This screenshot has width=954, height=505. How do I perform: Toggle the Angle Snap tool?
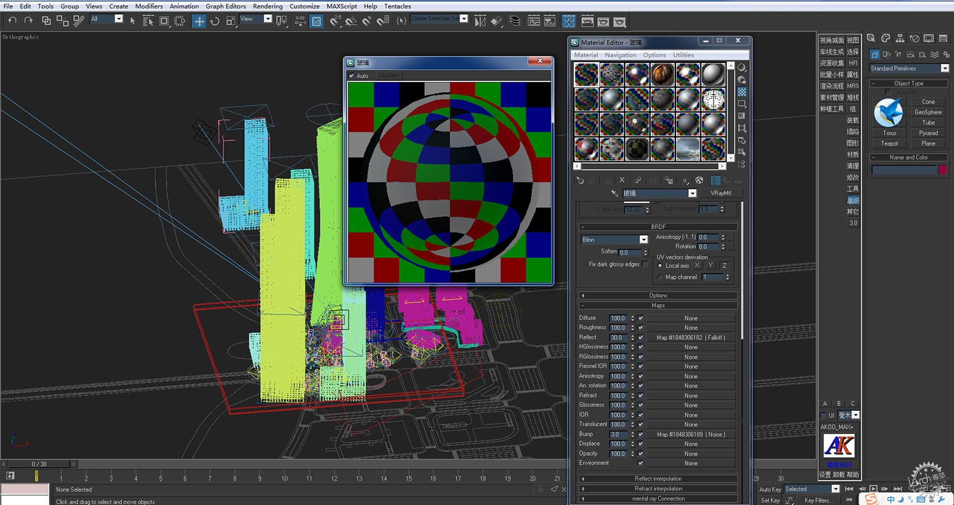351,21
